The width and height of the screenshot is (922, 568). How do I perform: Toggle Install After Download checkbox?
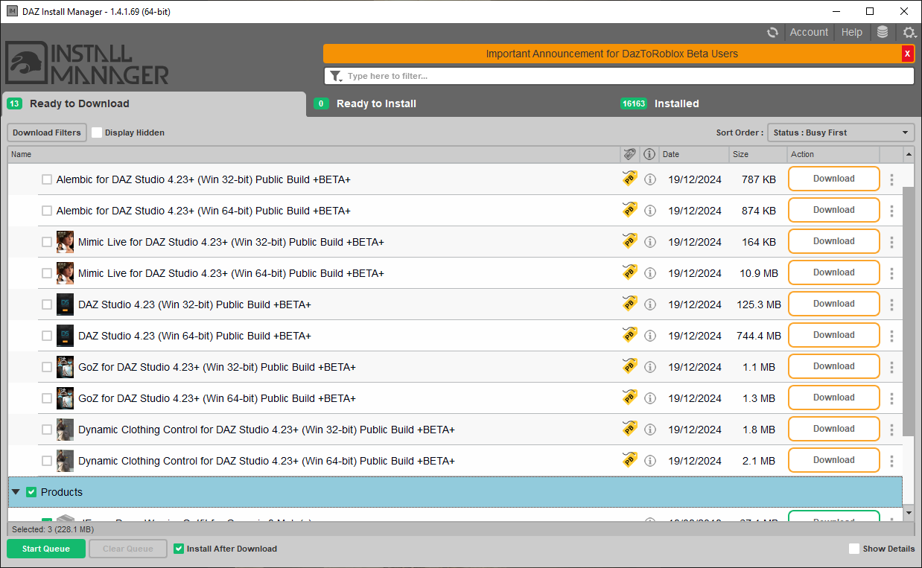coord(179,549)
